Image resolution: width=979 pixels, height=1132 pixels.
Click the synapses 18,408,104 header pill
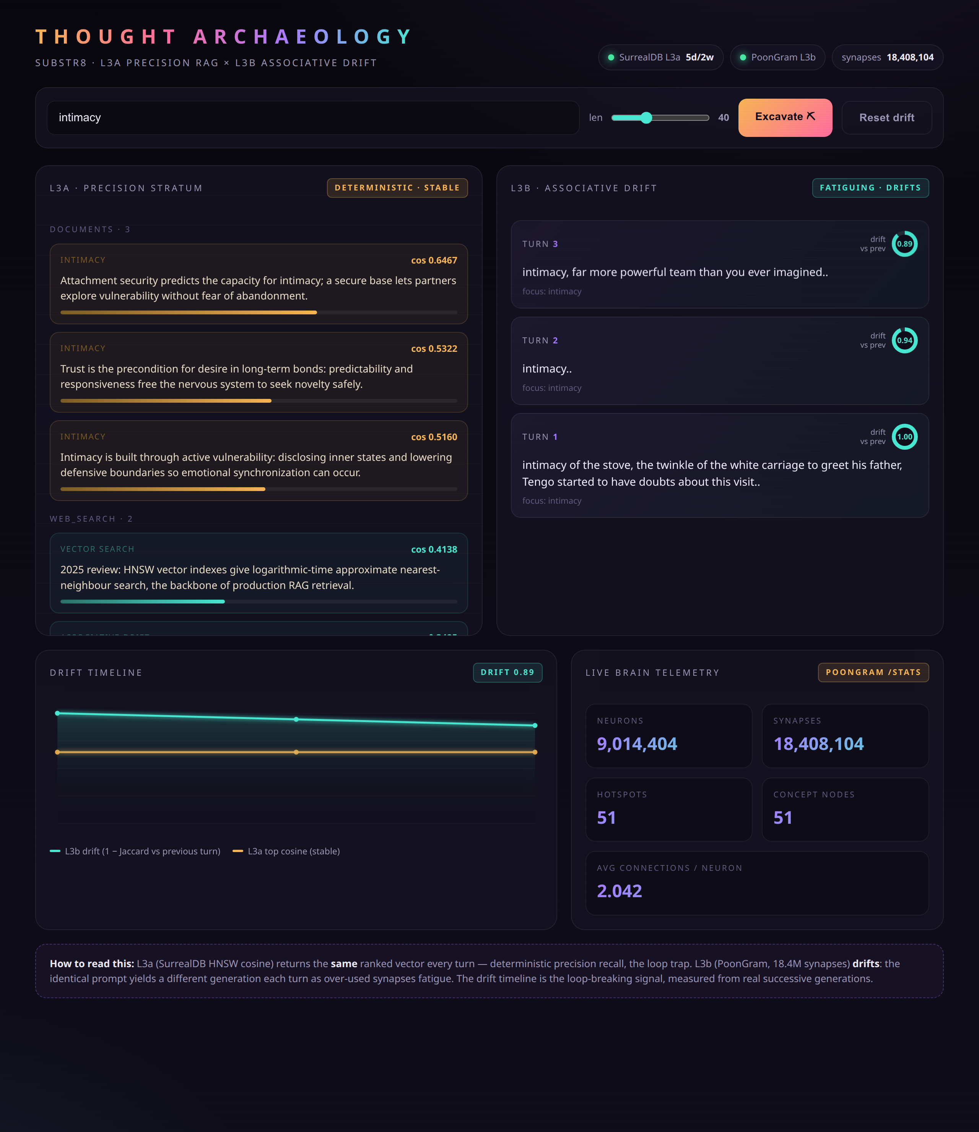pyautogui.click(x=887, y=57)
